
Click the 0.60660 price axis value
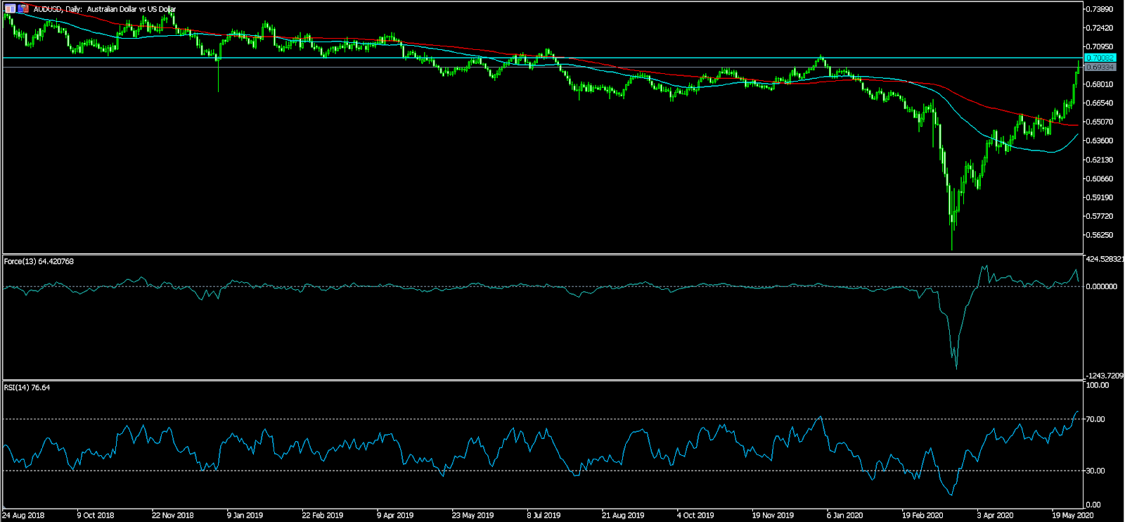1100,179
